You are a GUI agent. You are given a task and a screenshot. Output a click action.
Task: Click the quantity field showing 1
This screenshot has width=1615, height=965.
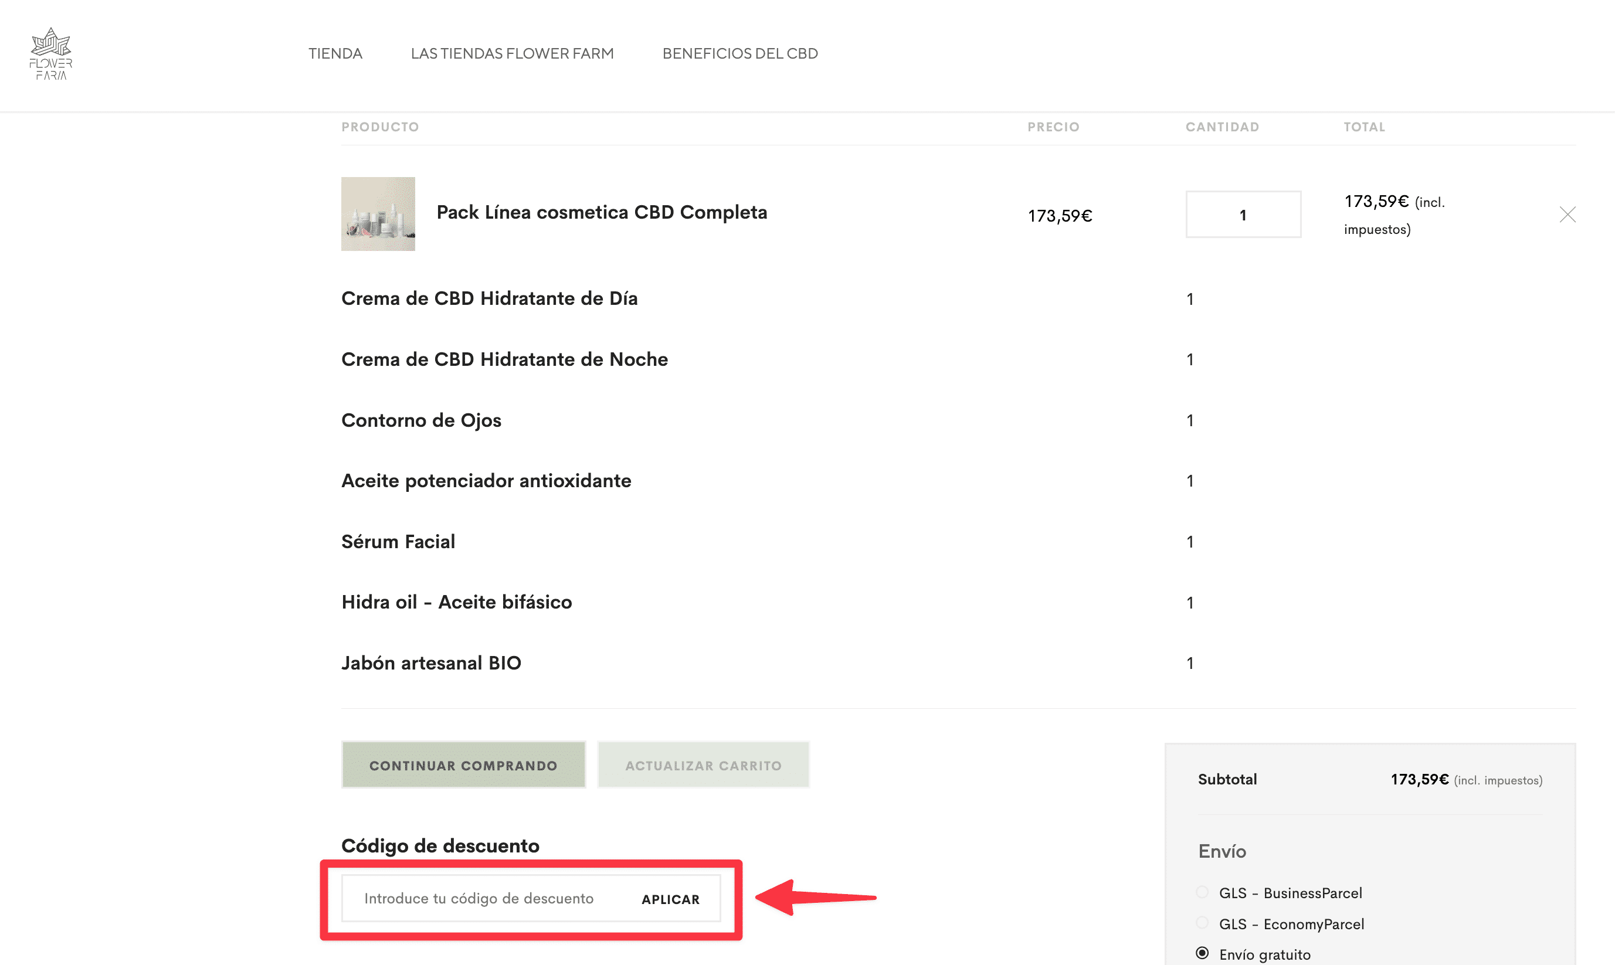[x=1243, y=215]
